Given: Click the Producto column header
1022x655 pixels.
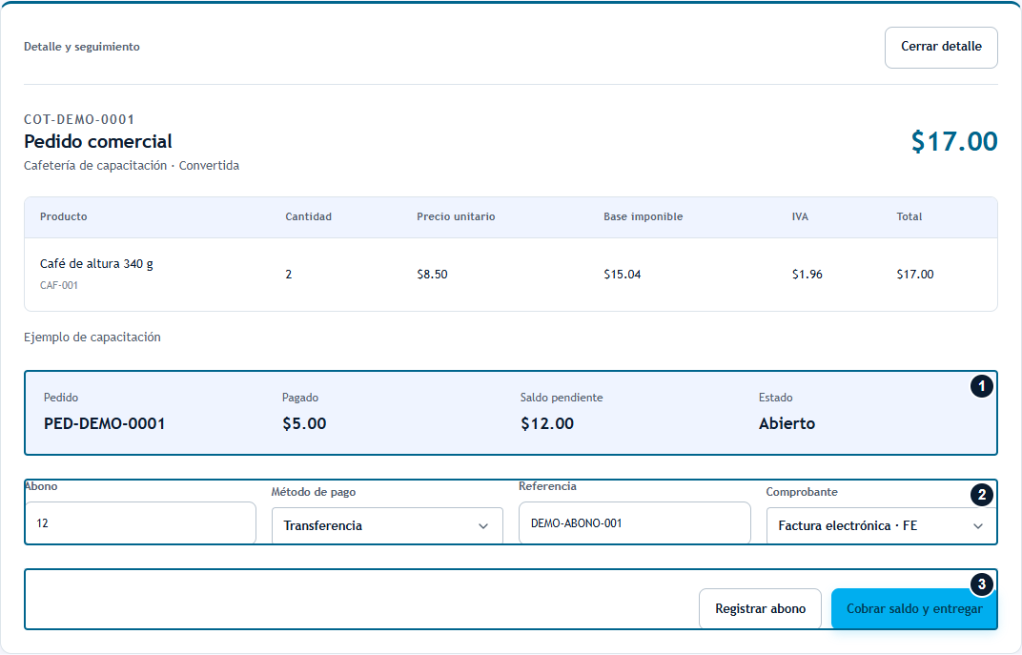Looking at the screenshot, I should [63, 216].
